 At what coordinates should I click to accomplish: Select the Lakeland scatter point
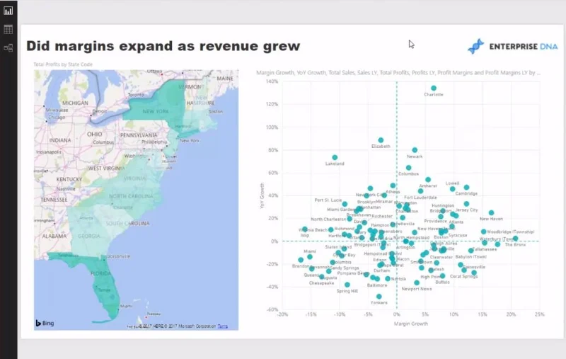(335, 157)
